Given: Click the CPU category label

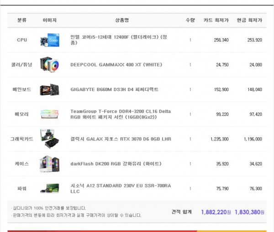Looking at the screenshot, I should [22, 40].
